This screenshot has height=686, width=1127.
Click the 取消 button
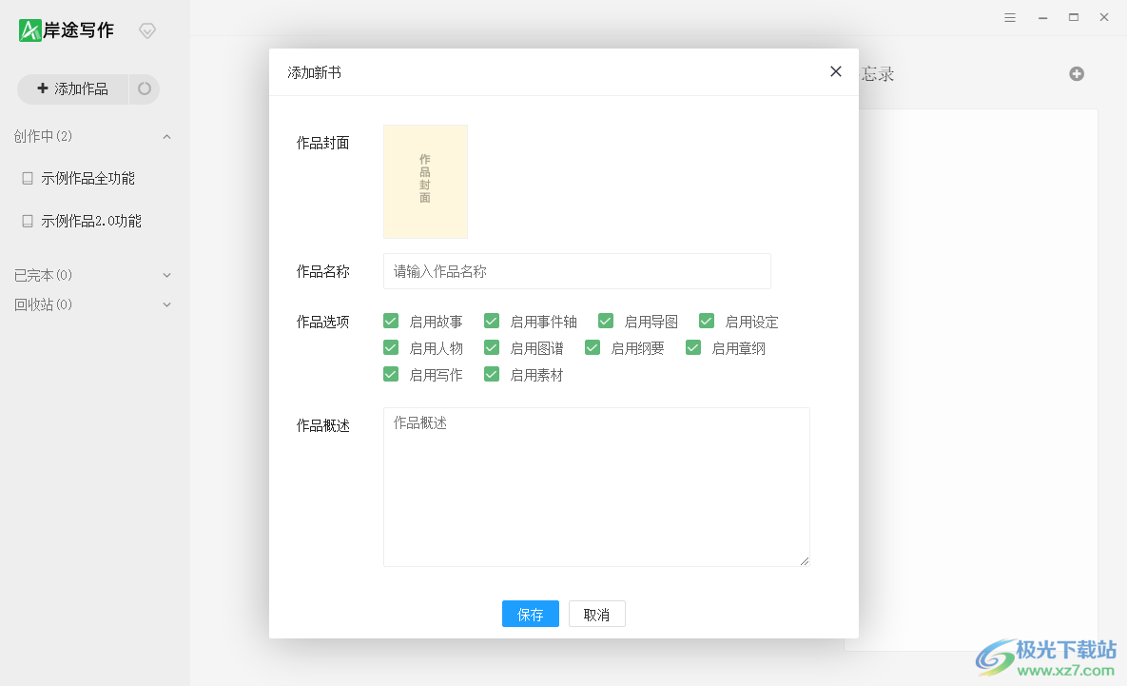coord(596,615)
